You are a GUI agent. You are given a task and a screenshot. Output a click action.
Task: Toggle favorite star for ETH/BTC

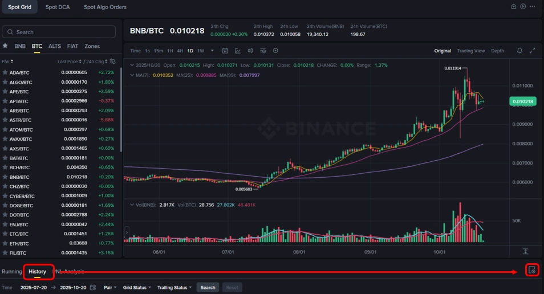pos(5,243)
